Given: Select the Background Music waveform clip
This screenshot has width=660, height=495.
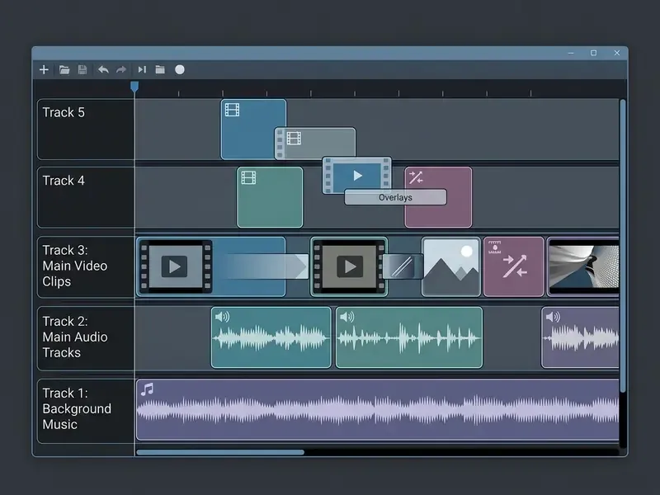Looking at the screenshot, I should tap(378, 409).
